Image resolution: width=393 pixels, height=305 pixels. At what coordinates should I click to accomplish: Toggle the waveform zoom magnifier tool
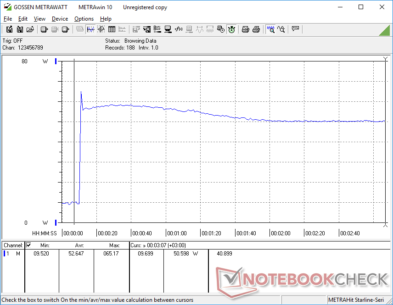tap(270, 29)
